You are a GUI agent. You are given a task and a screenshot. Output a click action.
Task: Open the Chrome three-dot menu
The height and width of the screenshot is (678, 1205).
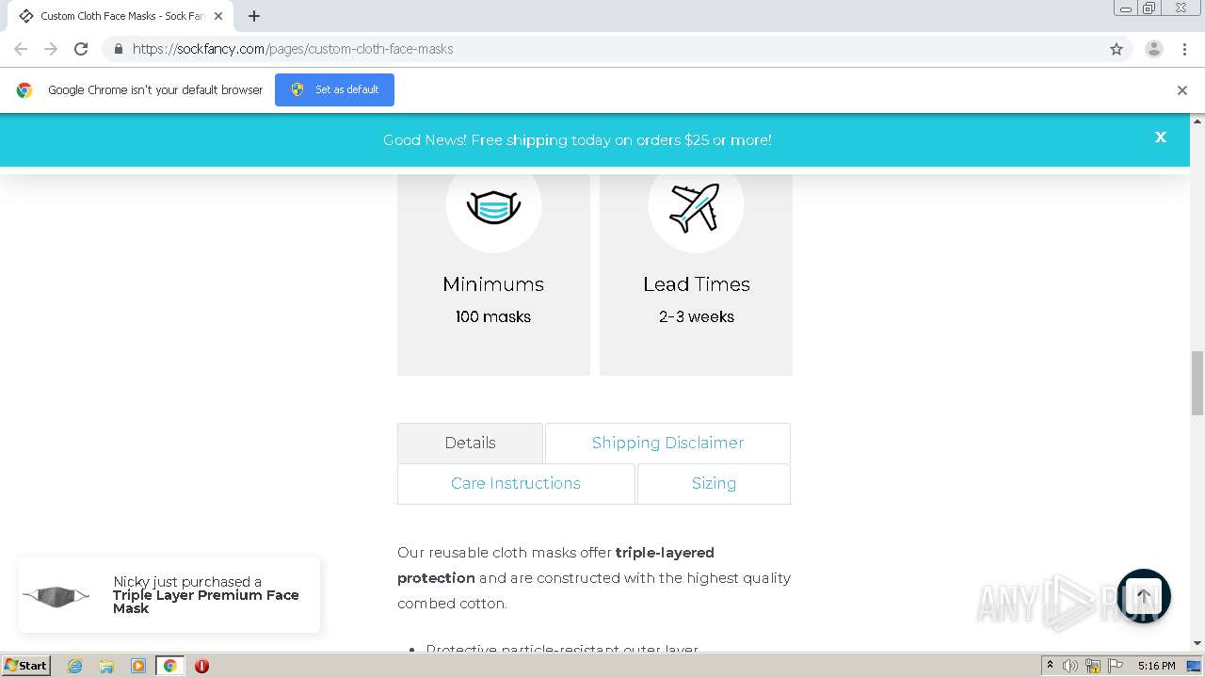pyautogui.click(x=1184, y=49)
